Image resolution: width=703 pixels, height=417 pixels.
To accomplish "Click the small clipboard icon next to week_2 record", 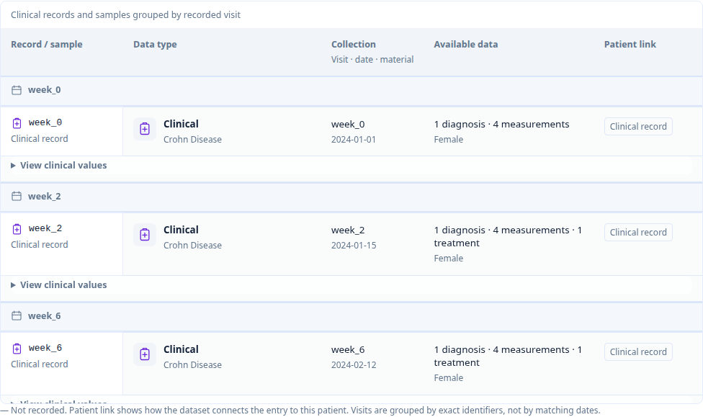I will click(x=17, y=229).
